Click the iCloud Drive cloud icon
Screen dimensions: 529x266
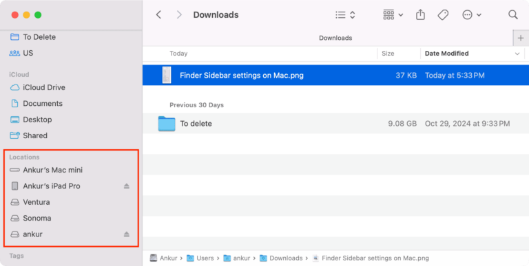(x=15, y=87)
